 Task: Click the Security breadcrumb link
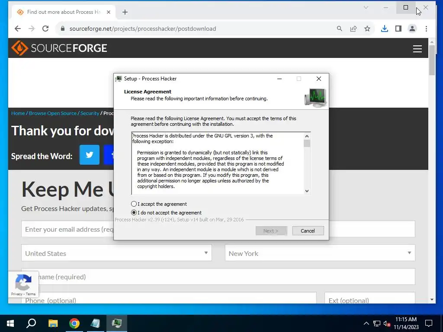(90, 113)
